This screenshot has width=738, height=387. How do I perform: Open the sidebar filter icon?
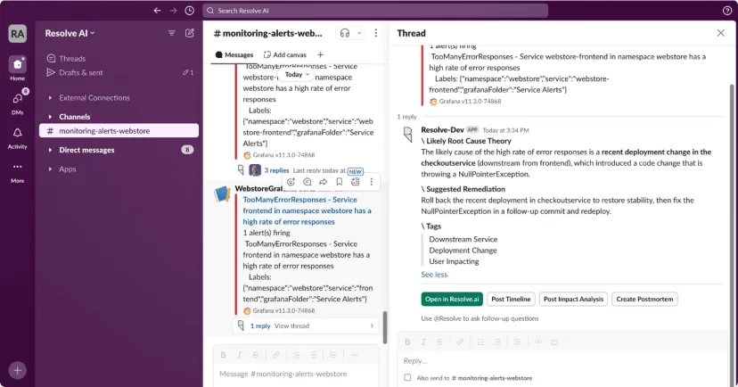(x=171, y=33)
